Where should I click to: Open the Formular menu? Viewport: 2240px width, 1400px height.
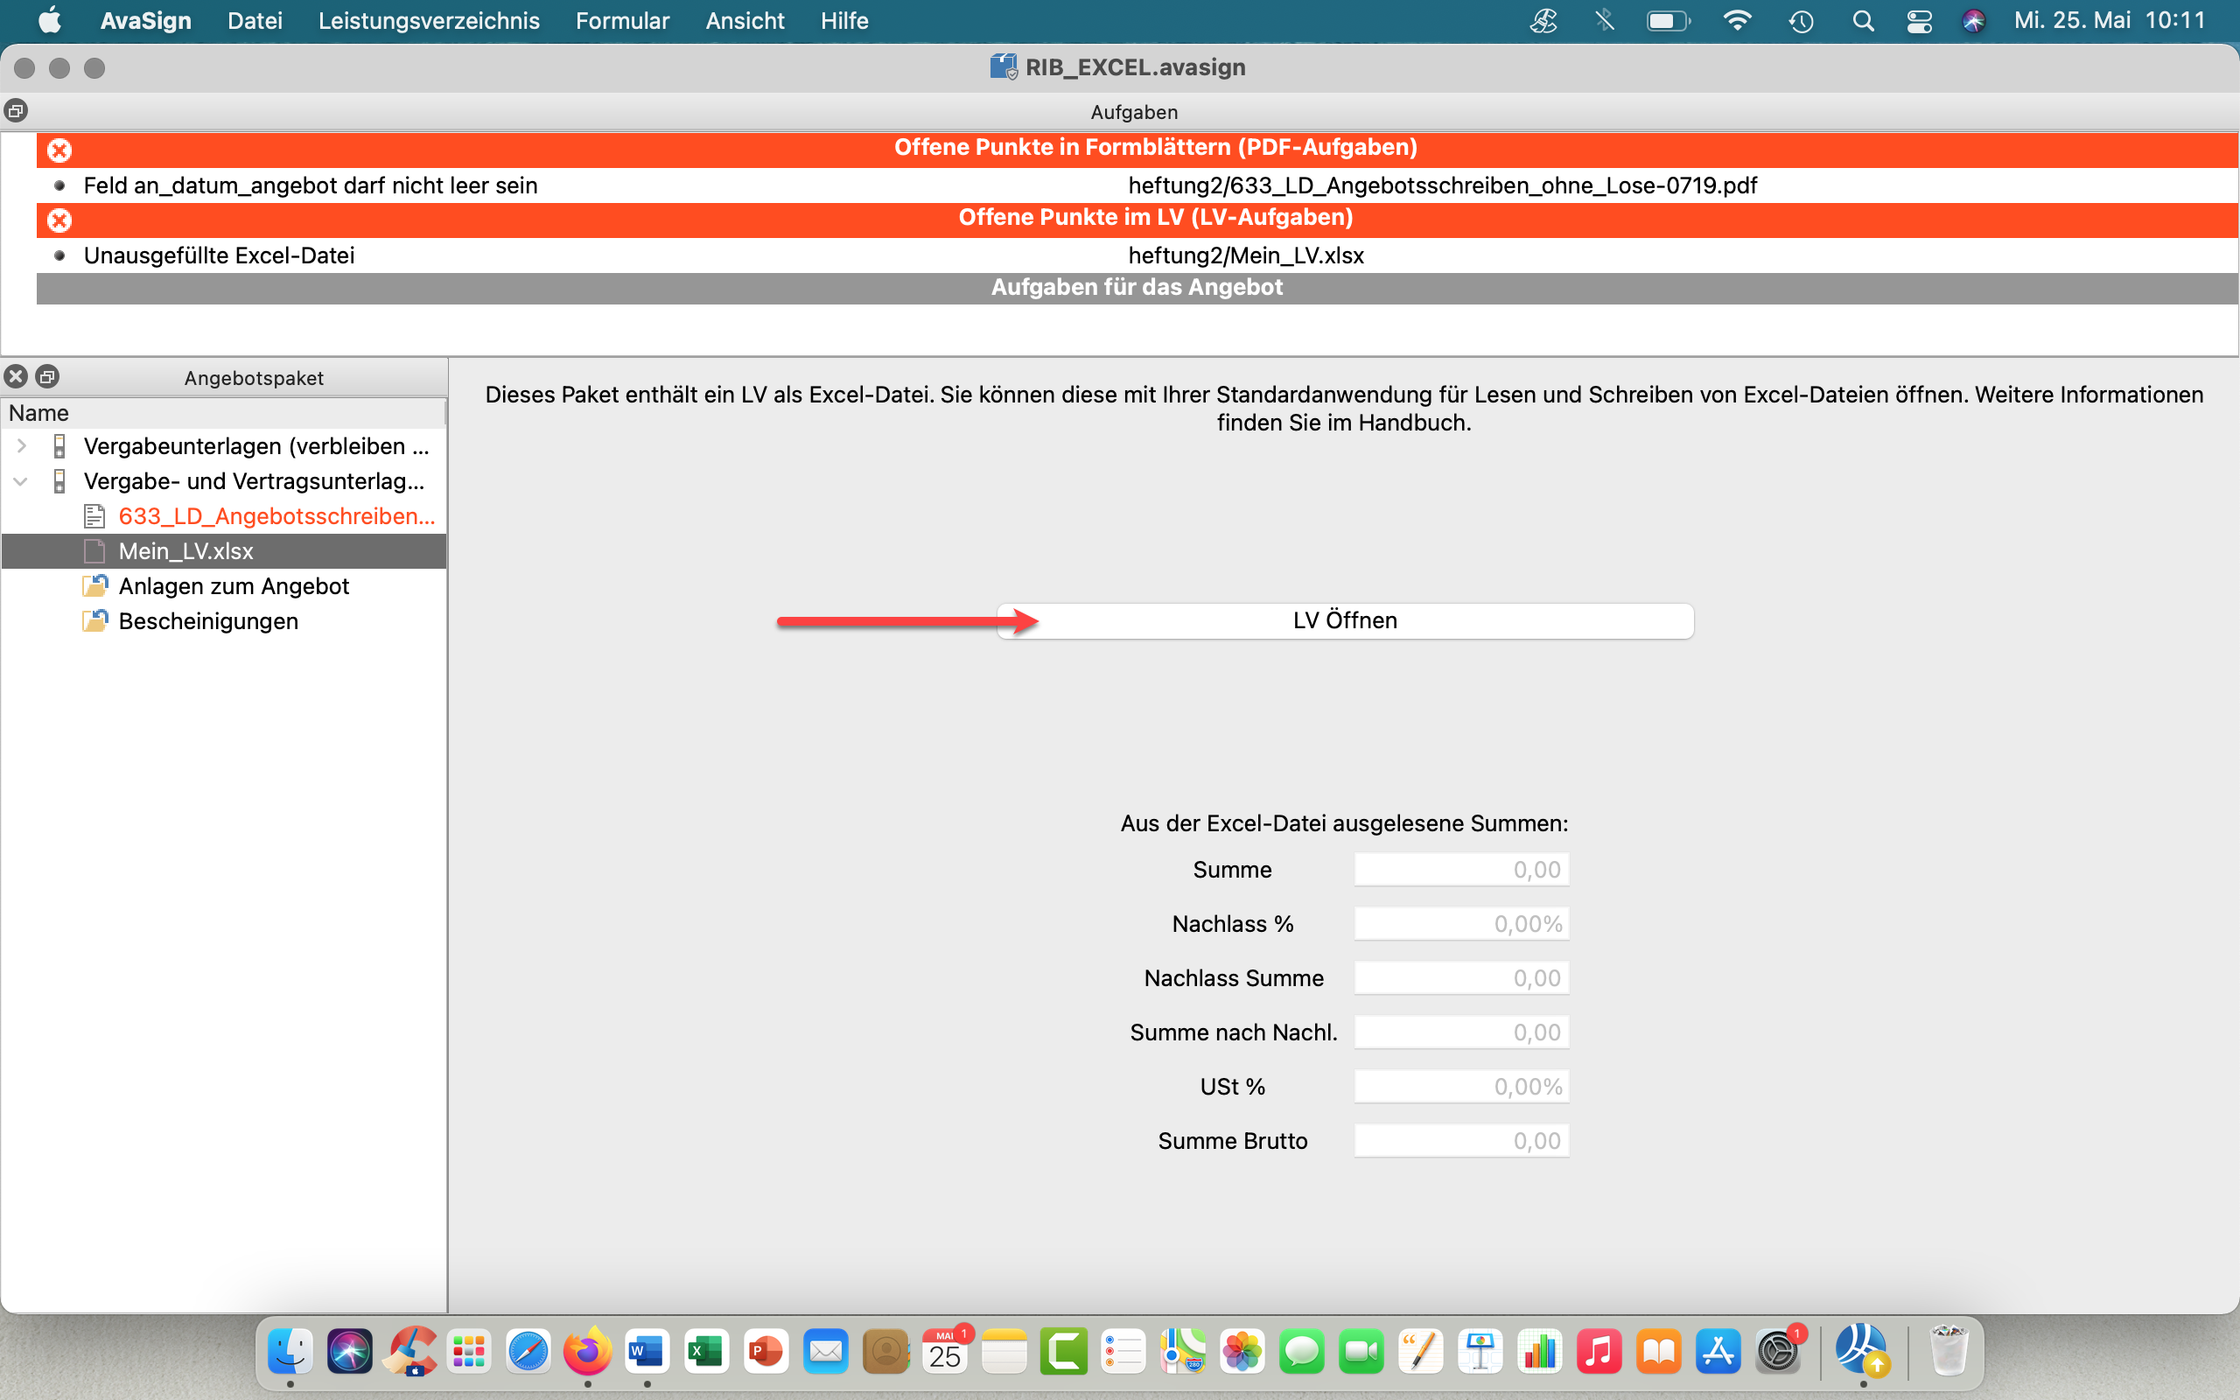[622, 20]
